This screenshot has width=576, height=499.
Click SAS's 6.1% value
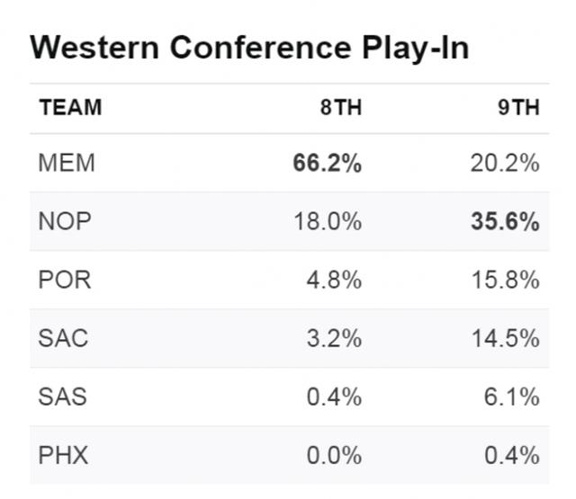click(512, 397)
